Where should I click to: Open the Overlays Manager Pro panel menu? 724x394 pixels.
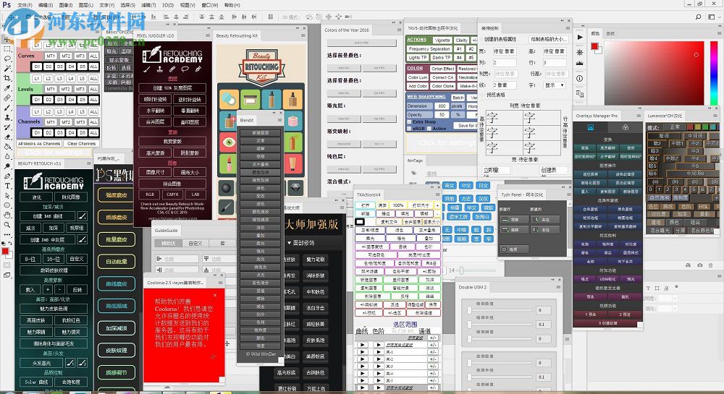click(x=639, y=116)
